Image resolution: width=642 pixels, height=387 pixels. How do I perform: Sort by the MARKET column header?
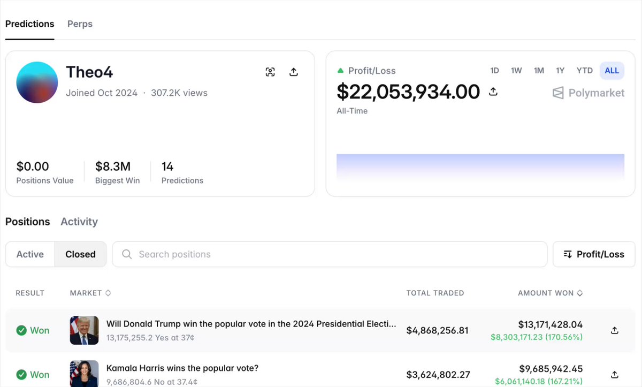90,293
